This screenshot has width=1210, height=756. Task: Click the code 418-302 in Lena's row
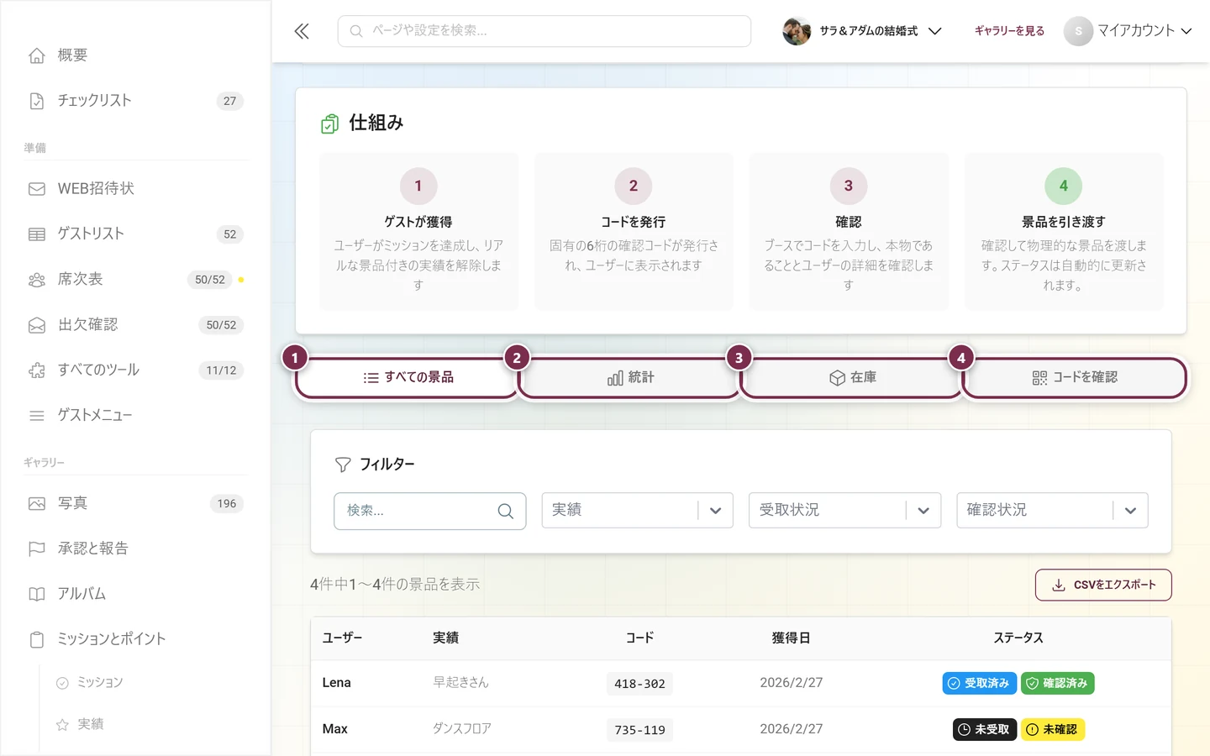639,684
